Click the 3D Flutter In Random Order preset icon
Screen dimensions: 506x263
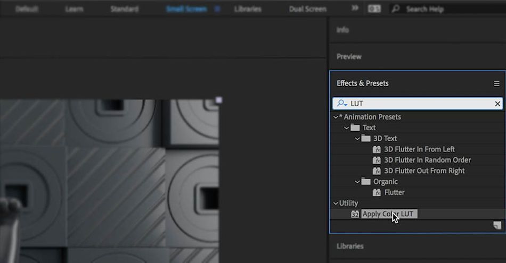point(377,160)
